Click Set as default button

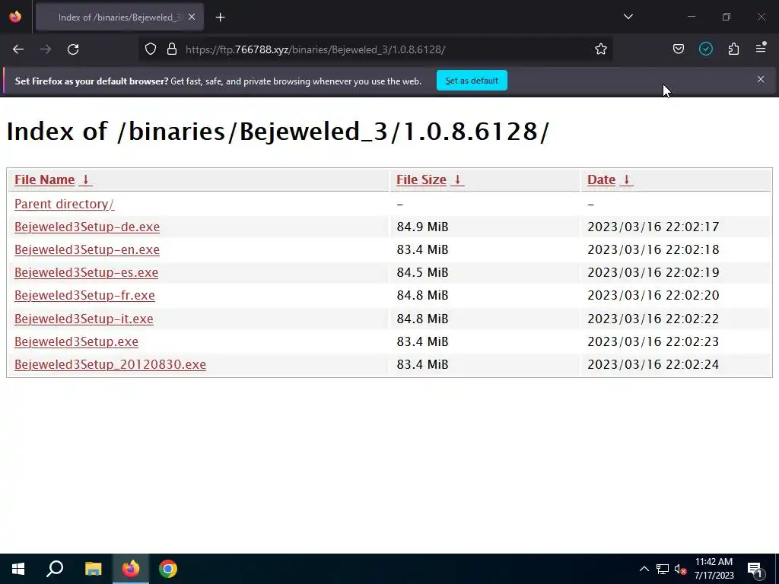(472, 81)
